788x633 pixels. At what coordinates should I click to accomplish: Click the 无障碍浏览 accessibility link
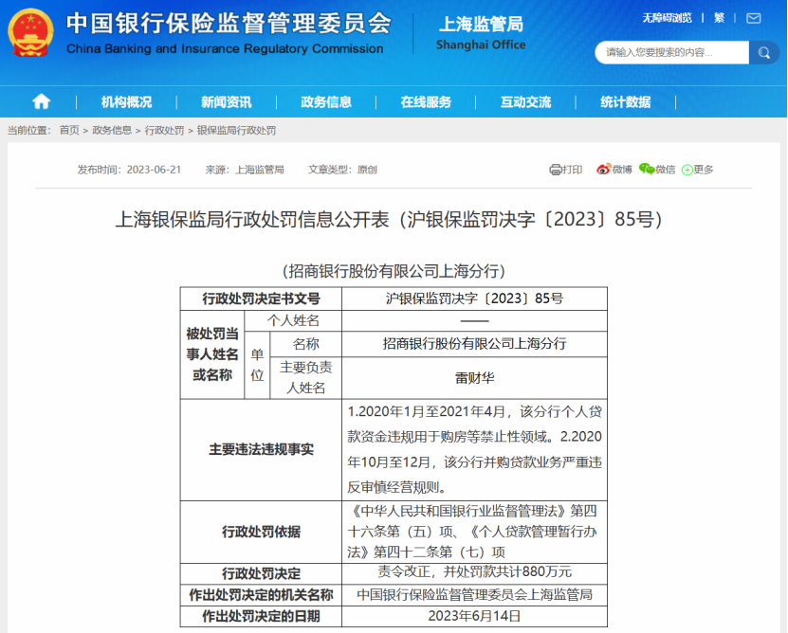667,19
